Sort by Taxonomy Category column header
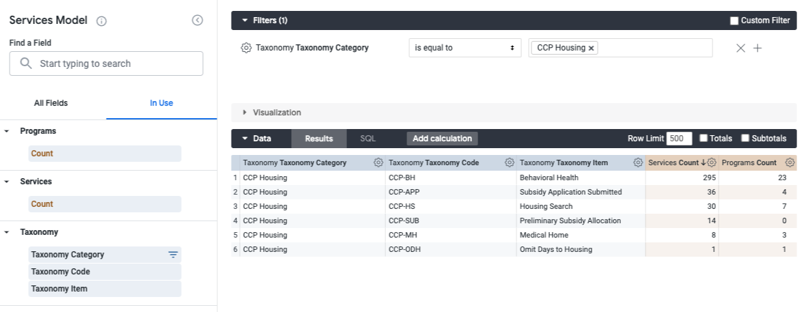The width and height of the screenshot is (806, 312). pos(294,162)
